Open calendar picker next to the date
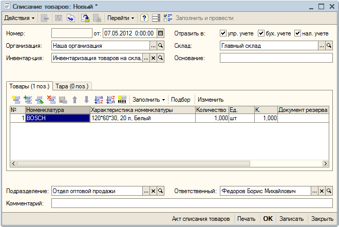Screen dimensions: 339x227 tap(160, 33)
